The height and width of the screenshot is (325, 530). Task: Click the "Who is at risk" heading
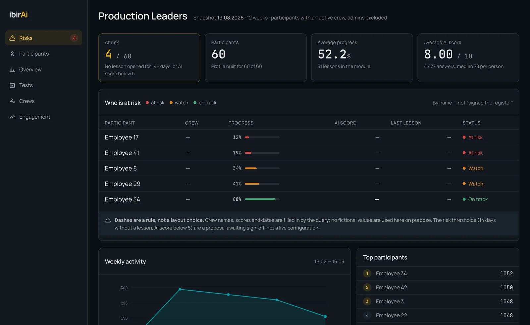tap(123, 103)
